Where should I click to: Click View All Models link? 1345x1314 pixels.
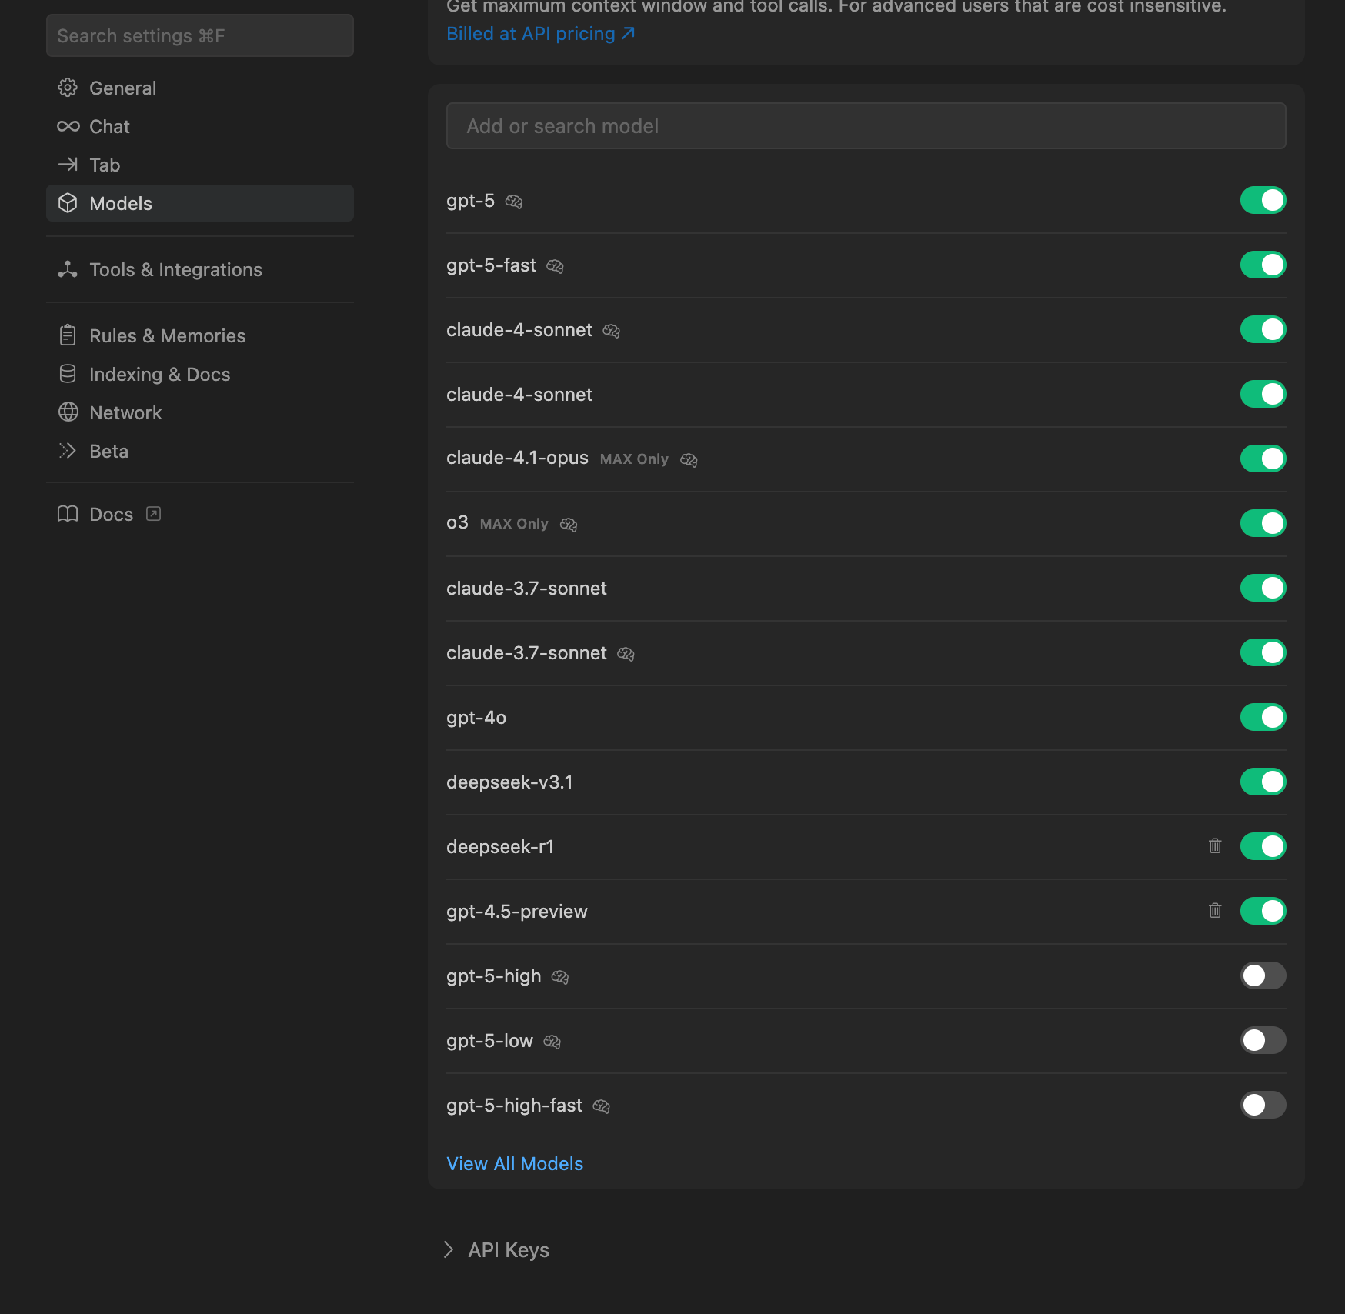(515, 1163)
